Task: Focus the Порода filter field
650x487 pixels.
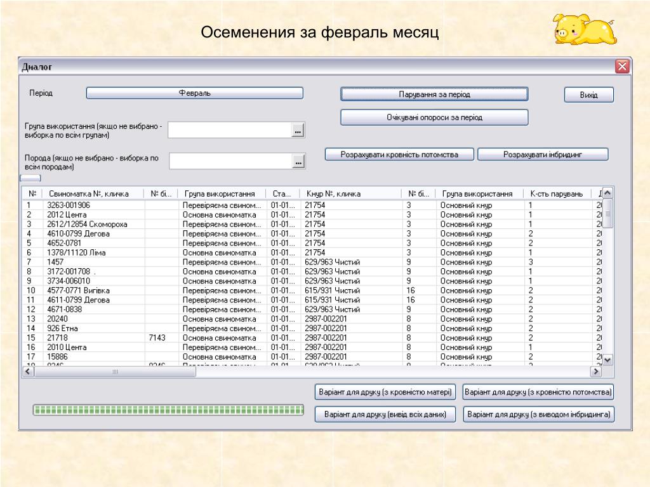Action: 231,161
